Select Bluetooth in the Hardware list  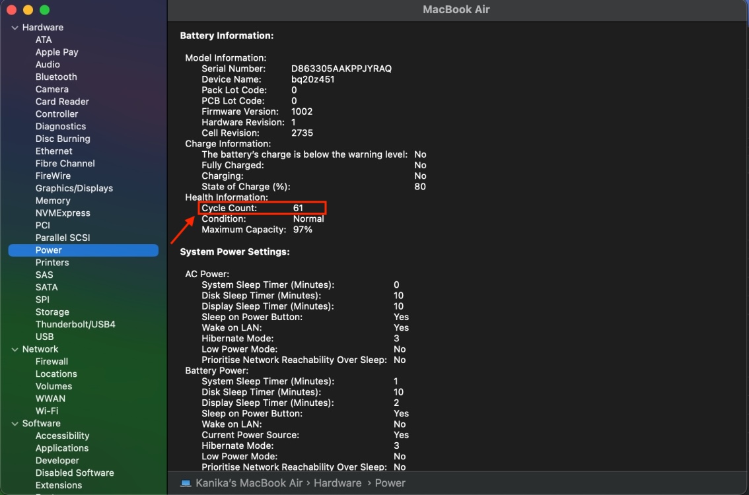click(x=56, y=77)
